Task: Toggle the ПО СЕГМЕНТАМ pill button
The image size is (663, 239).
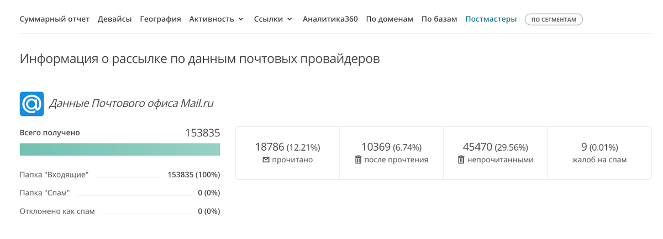Action: click(554, 20)
